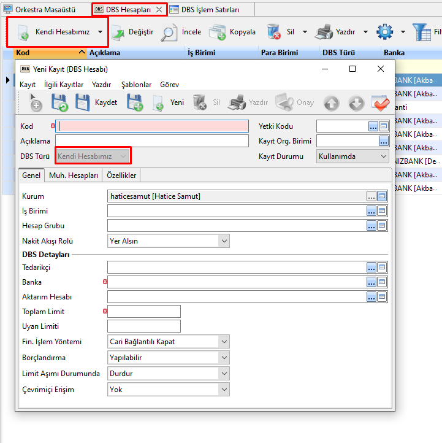The width and height of the screenshot is (442, 443).
Task: Click the up arrow previous record icon
Action: [x=332, y=102]
